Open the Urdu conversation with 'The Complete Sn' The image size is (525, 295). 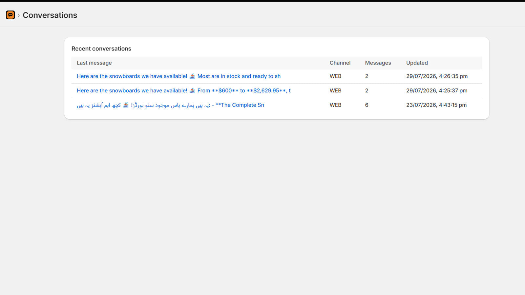tap(170, 105)
